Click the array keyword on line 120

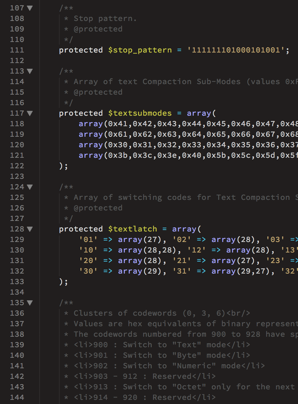pyautogui.click(x=91, y=145)
